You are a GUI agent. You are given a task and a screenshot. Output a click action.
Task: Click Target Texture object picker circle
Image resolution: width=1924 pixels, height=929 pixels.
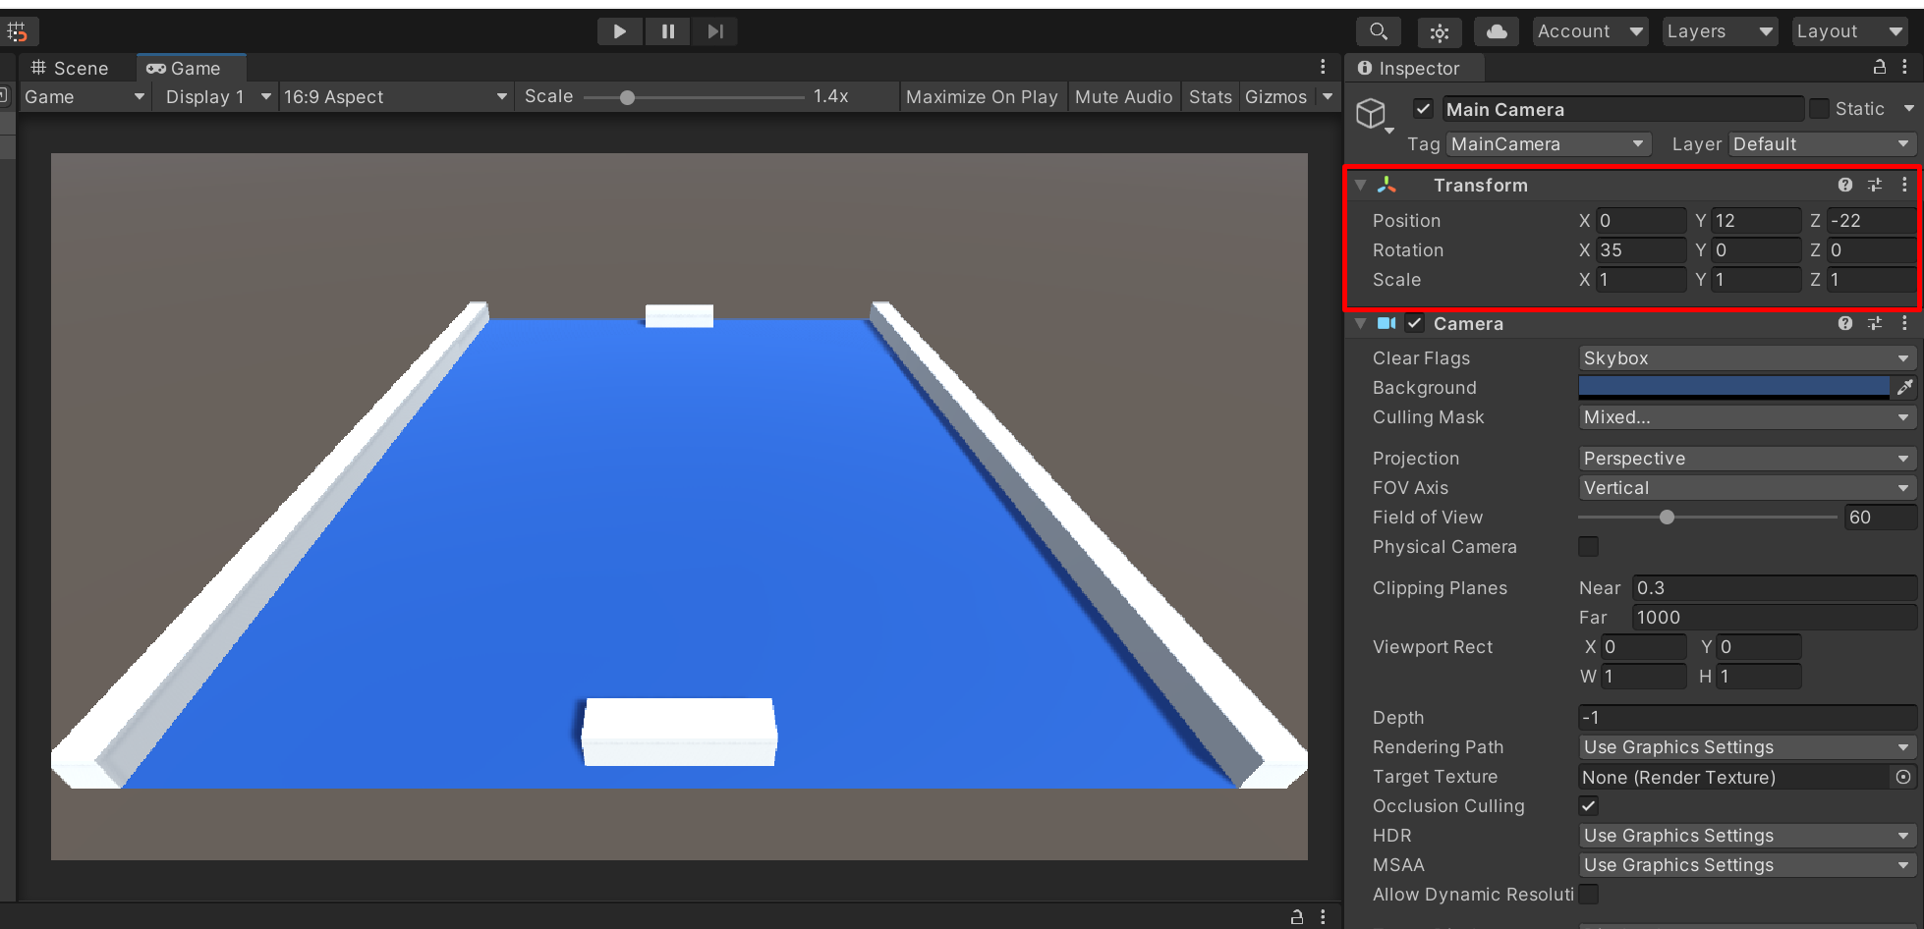pyautogui.click(x=1903, y=777)
